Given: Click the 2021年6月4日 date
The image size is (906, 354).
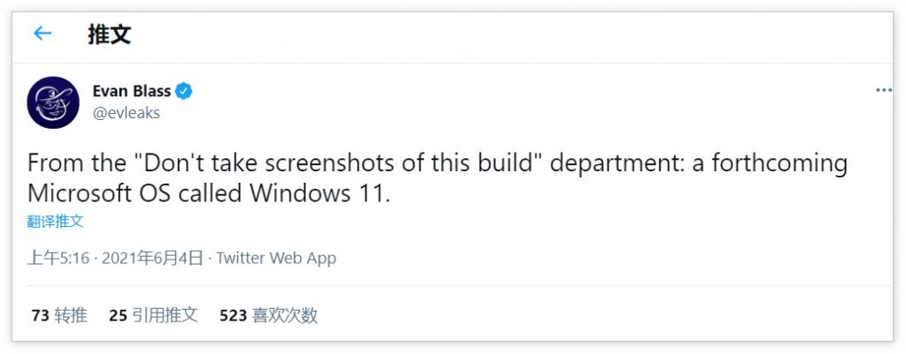Looking at the screenshot, I should click(x=153, y=259).
